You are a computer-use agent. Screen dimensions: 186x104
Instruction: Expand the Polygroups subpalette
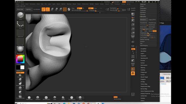pyautogui.click(x=144, y=73)
